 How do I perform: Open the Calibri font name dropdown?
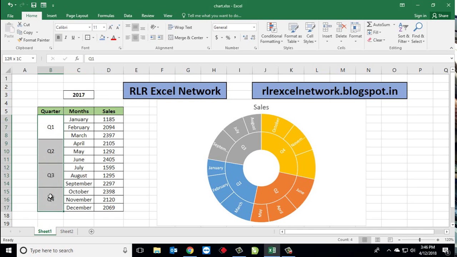click(90, 27)
